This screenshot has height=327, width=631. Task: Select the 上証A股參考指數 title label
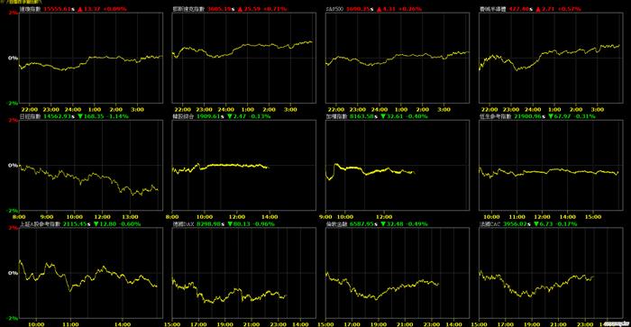click(40, 223)
